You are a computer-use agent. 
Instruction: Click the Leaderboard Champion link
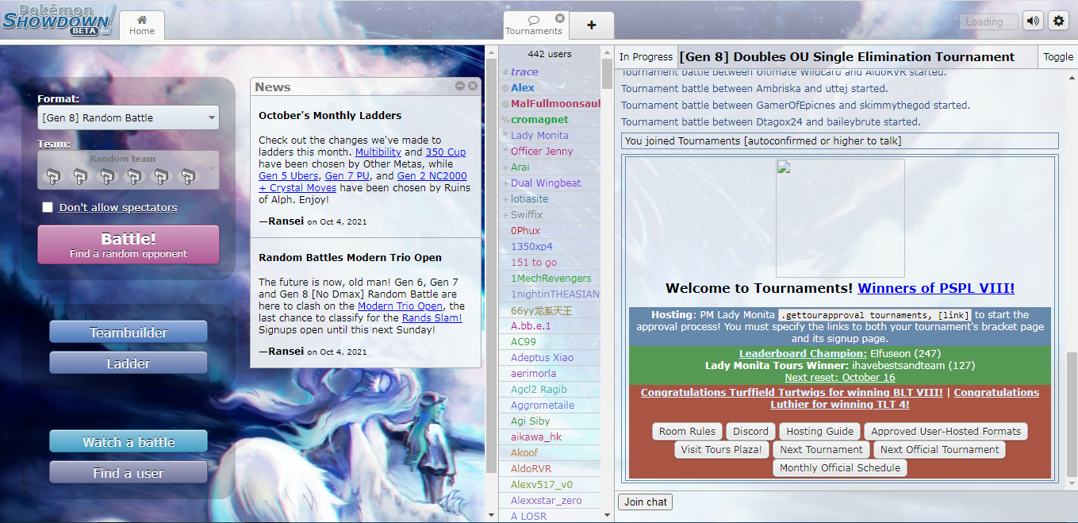803,353
